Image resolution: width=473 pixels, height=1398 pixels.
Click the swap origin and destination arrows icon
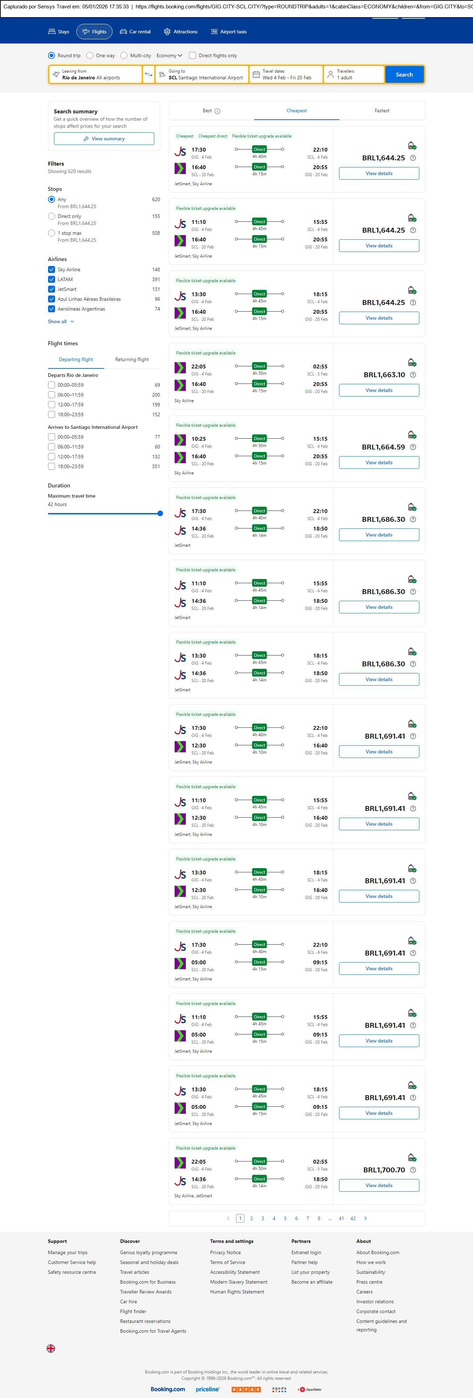click(149, 74)
